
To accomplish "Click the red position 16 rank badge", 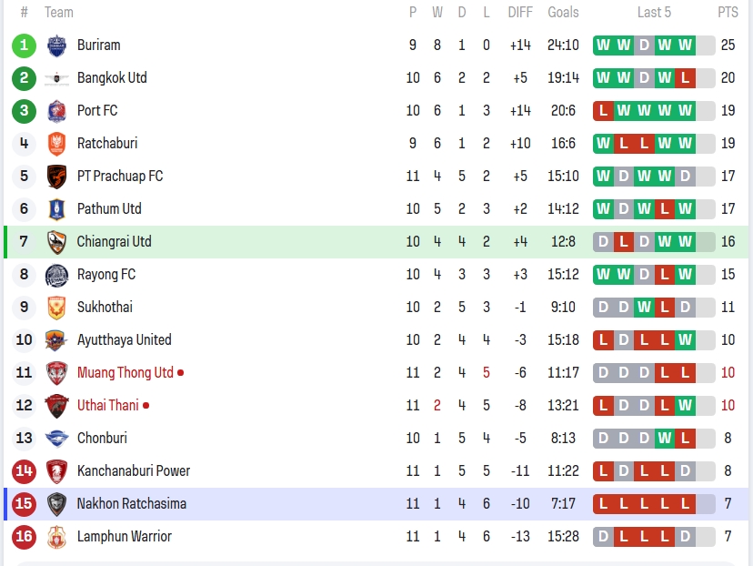I will [x=25, y=537].
